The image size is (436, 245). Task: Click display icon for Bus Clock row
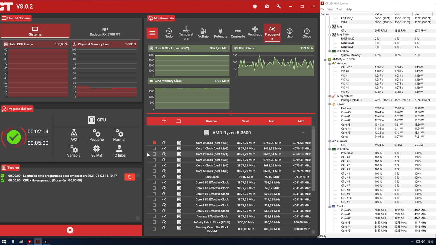point(179,177)
